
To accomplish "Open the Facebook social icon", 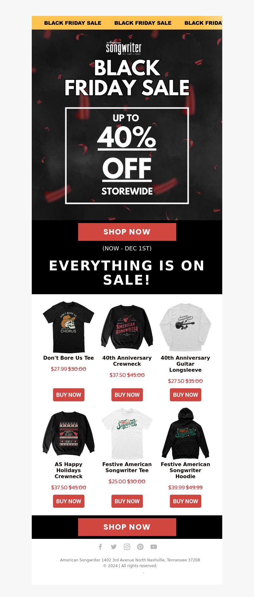I will click(100, 547).
